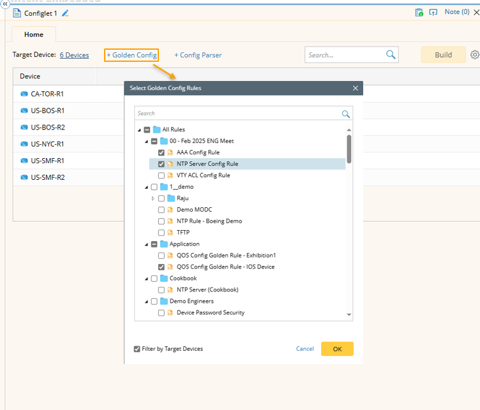Screen dimensions: 480x410
Task: Select the NTP Server Config Rule item
Action: [207, 164]
